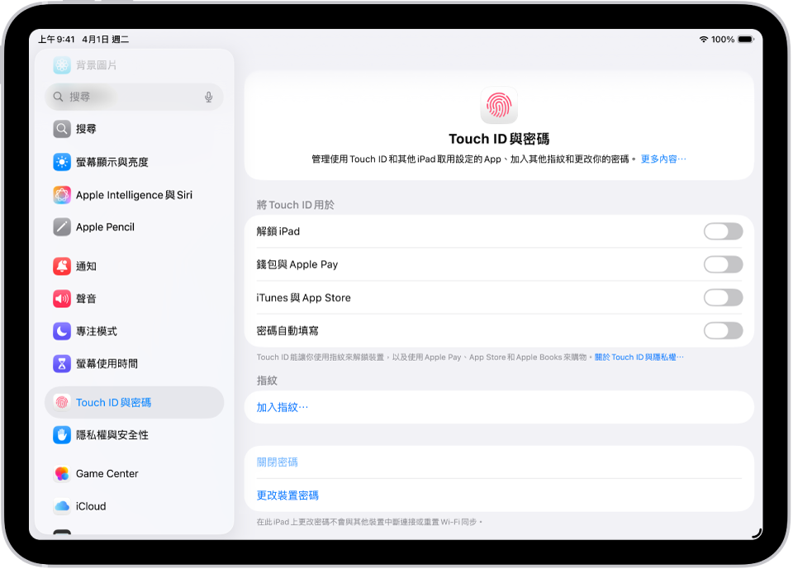
Task: Tap the microphone icon in the search field
Action: point(208,97)
